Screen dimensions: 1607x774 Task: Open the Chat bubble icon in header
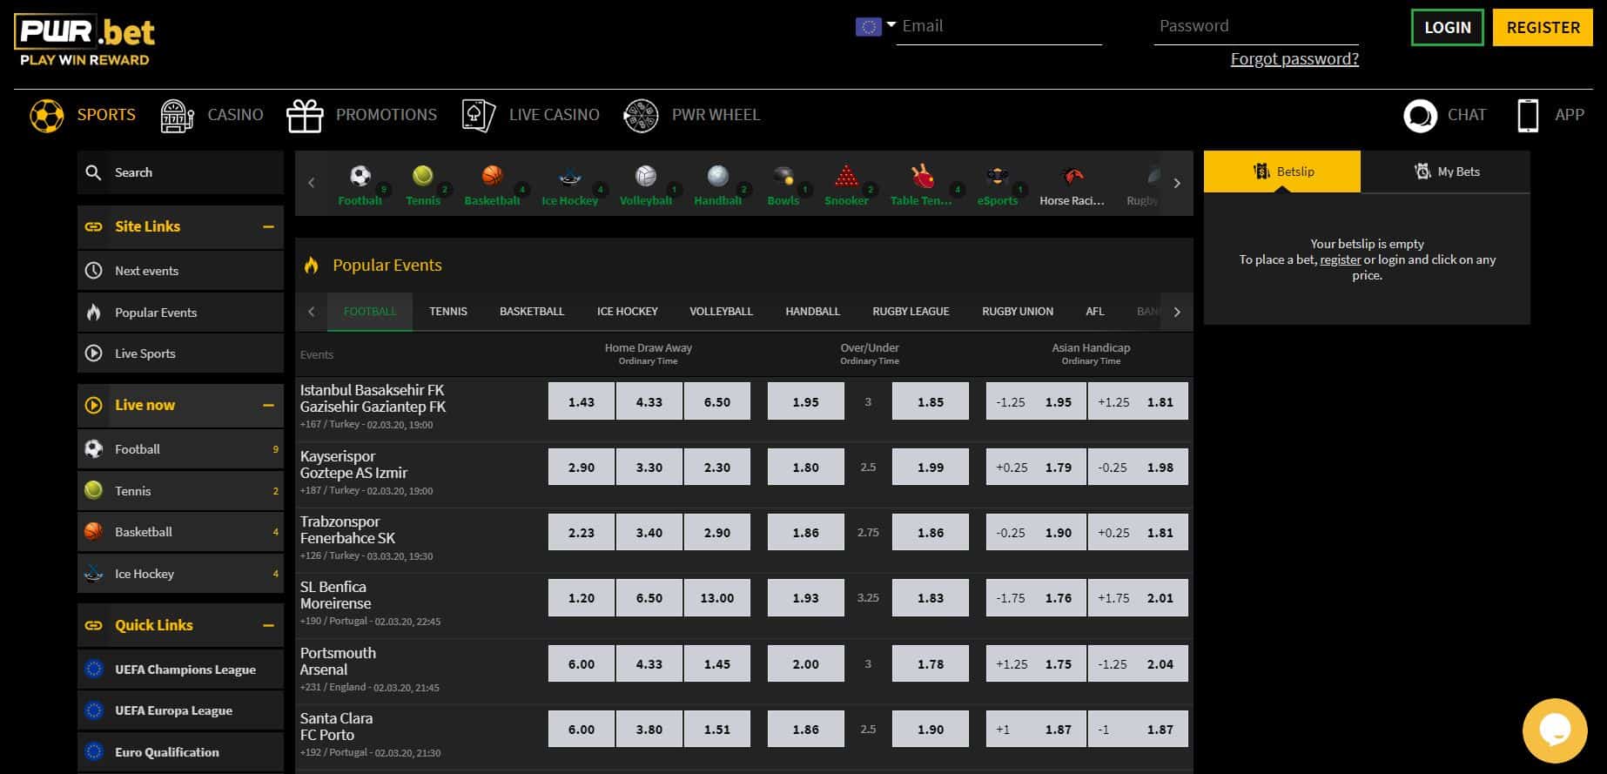click(x=1421, y=115)
